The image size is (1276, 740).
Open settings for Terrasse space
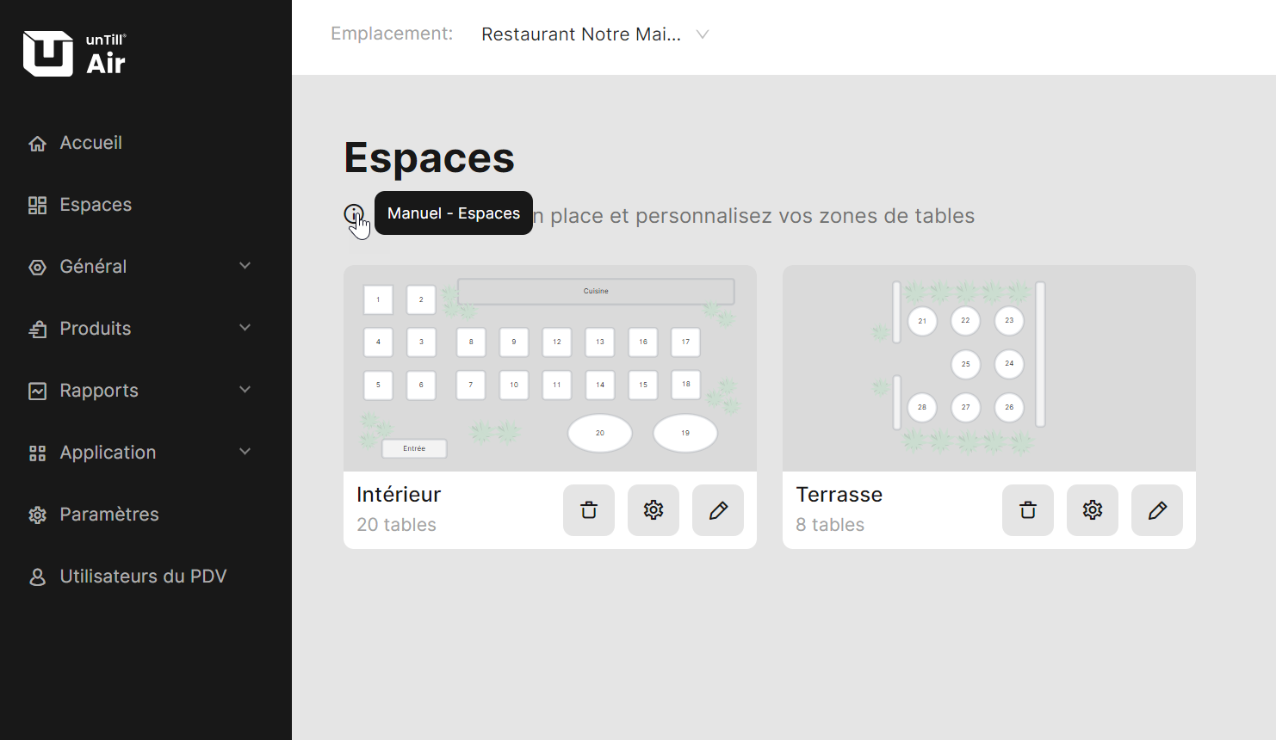[x=1093, y=510]
